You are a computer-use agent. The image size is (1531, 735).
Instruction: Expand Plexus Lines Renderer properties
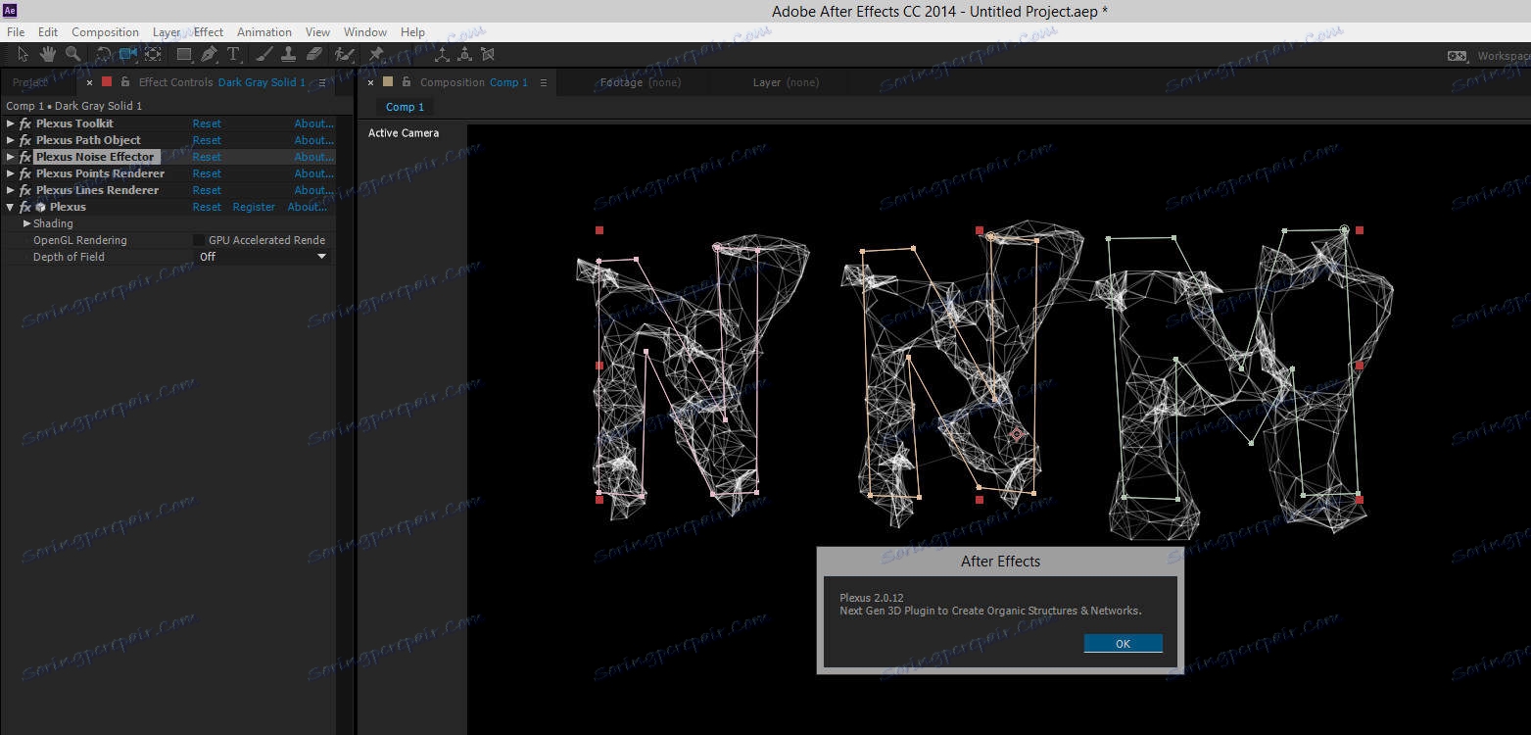pos(11,190)
